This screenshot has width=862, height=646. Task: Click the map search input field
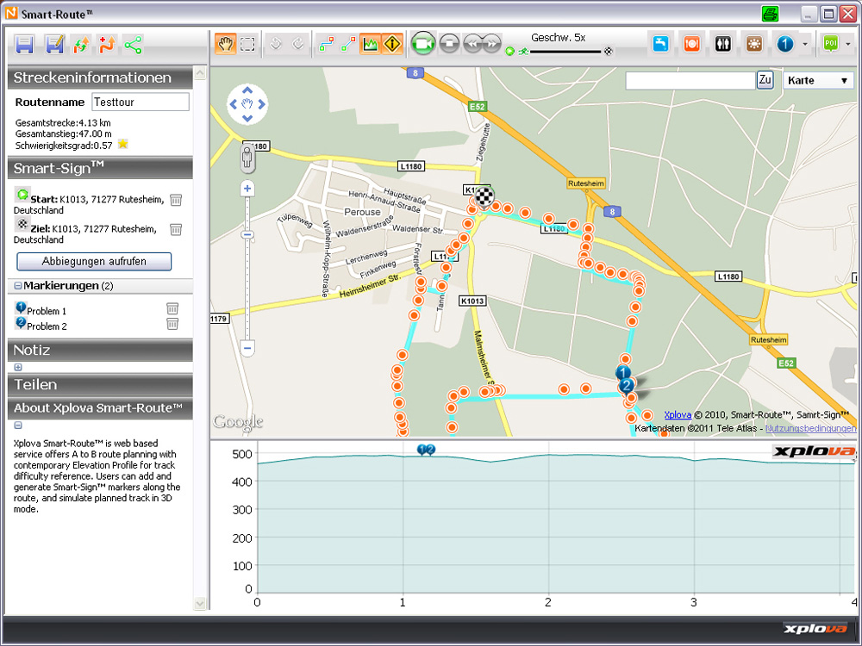[x=690, y=80]
